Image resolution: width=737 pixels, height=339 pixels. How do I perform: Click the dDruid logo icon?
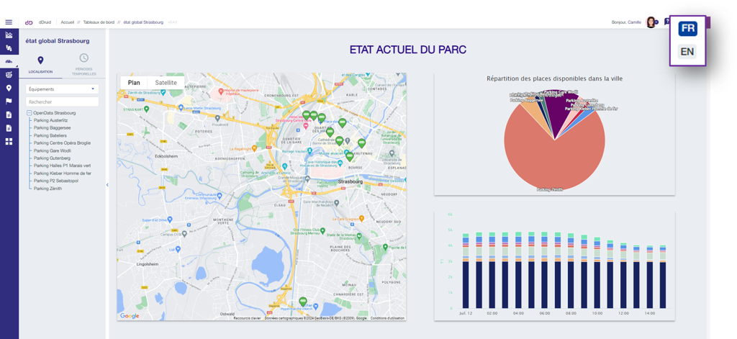click(29, 22)
